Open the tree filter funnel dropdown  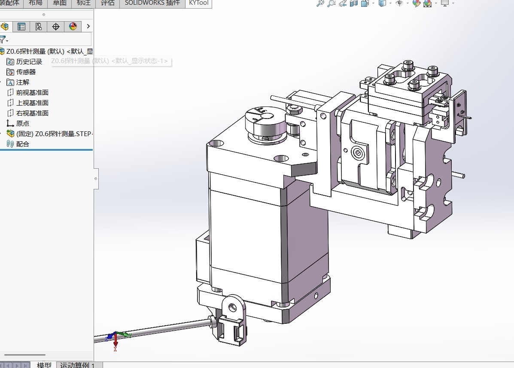[x=3, y=40]
